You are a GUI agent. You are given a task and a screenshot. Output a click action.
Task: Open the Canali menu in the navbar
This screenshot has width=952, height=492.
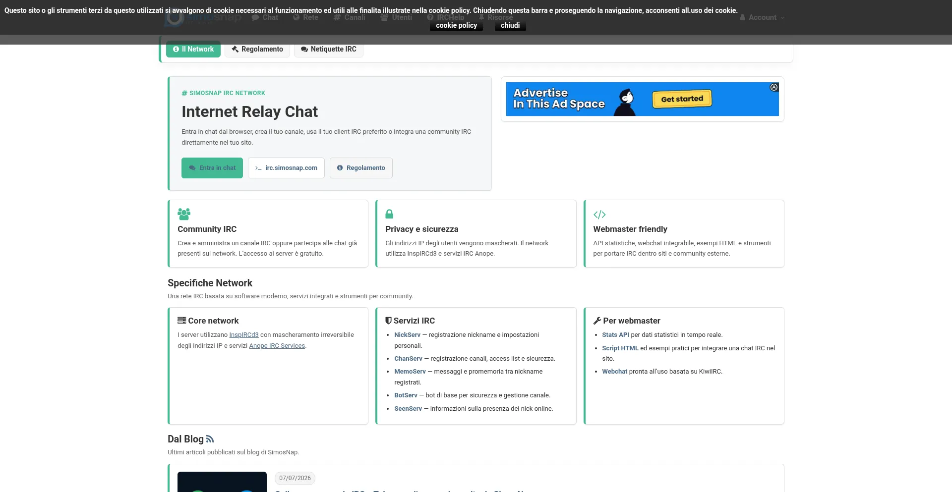350,17
